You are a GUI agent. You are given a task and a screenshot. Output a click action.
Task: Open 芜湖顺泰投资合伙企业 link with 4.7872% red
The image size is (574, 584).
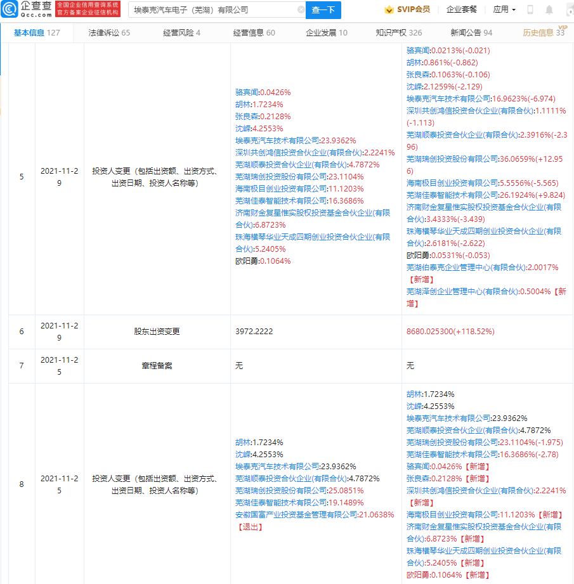(291, 165)
